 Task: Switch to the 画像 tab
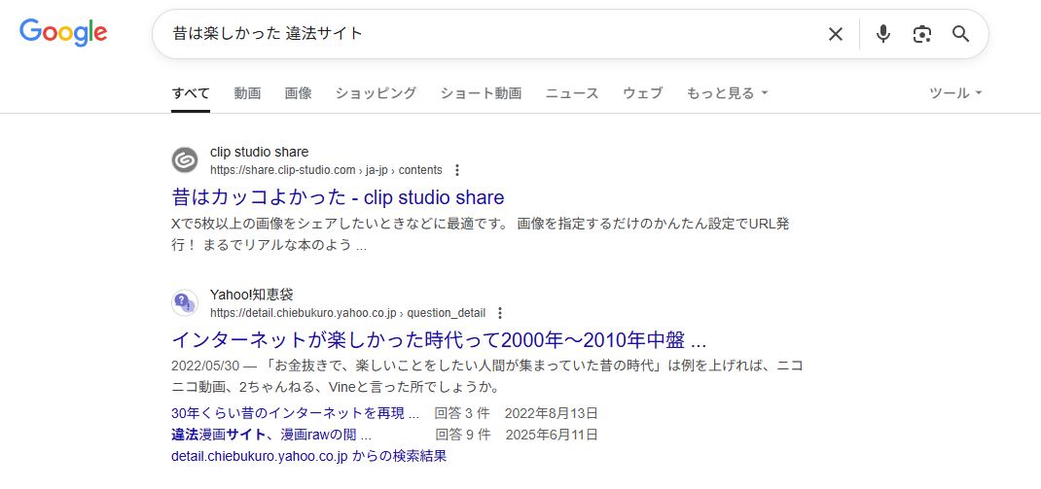[x=298, y=93]
